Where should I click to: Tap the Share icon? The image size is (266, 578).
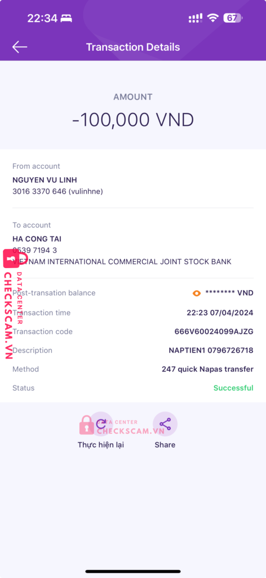click(x=165, y=424)
